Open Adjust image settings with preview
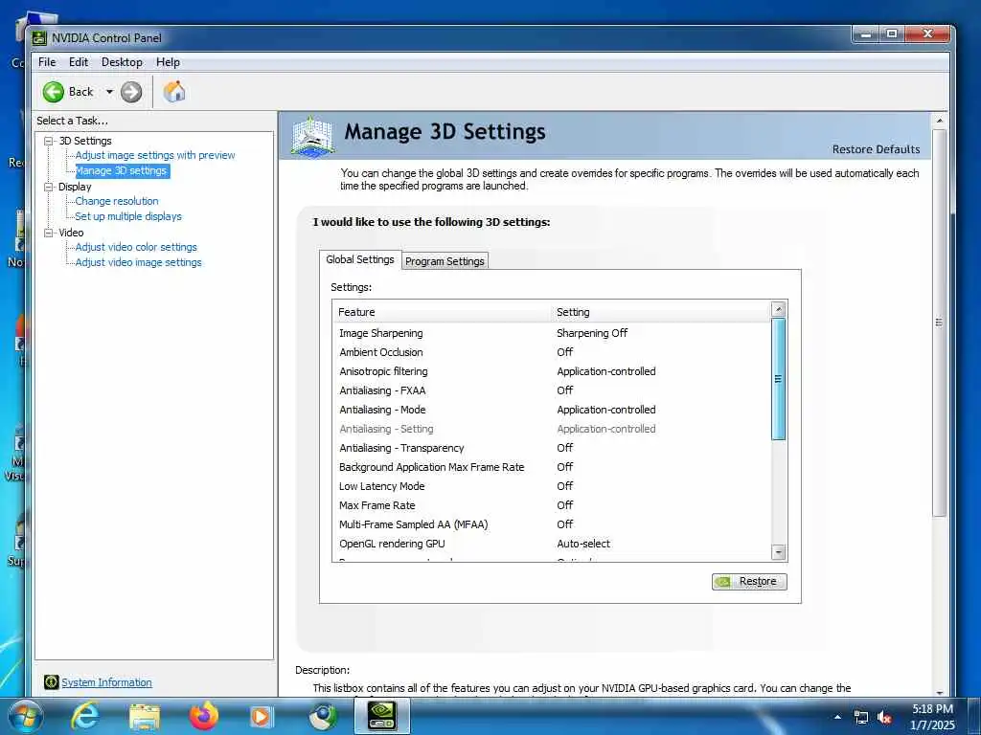 click(x=155, y=155)
